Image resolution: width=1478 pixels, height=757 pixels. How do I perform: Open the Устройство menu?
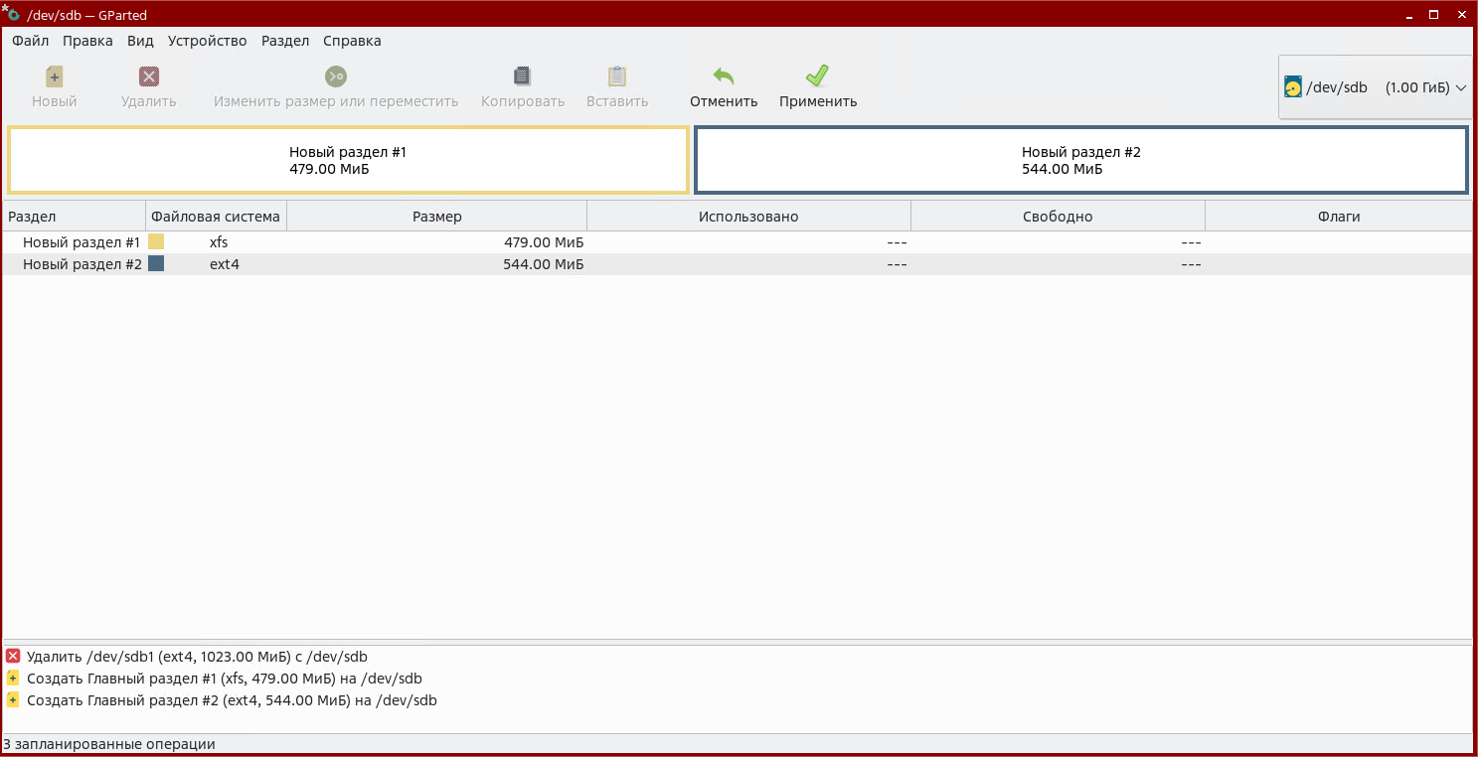207,41
